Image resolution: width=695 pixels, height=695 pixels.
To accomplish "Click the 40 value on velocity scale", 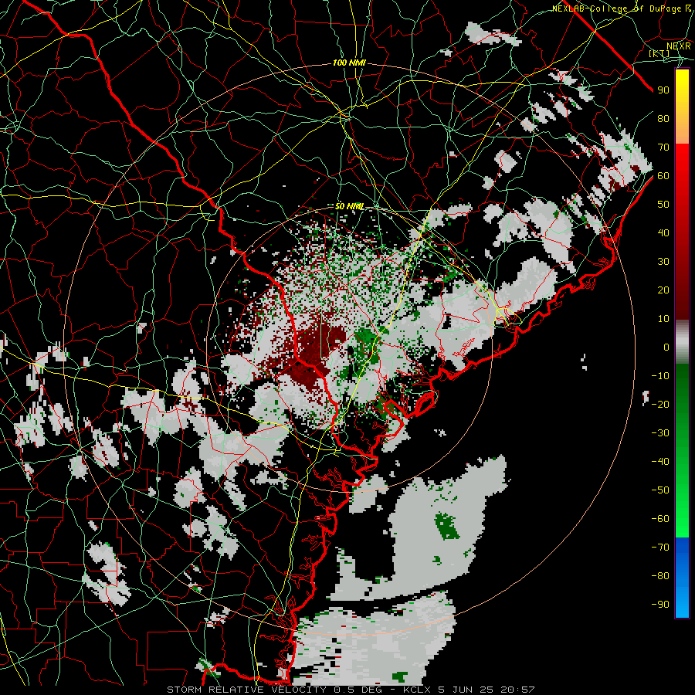I will coord(663,232).
